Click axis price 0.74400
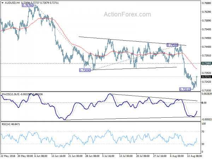Screen dimensions: 212x159 coord(206,47)
